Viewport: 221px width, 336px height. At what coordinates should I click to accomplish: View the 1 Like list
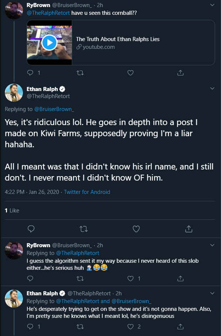point(12,211)
